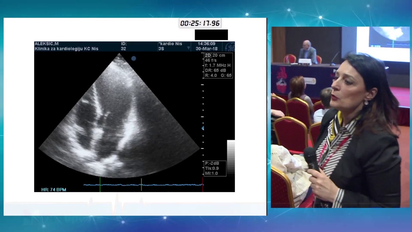Click the blue ECG waveform trace
412x232 pixels.
143,185
